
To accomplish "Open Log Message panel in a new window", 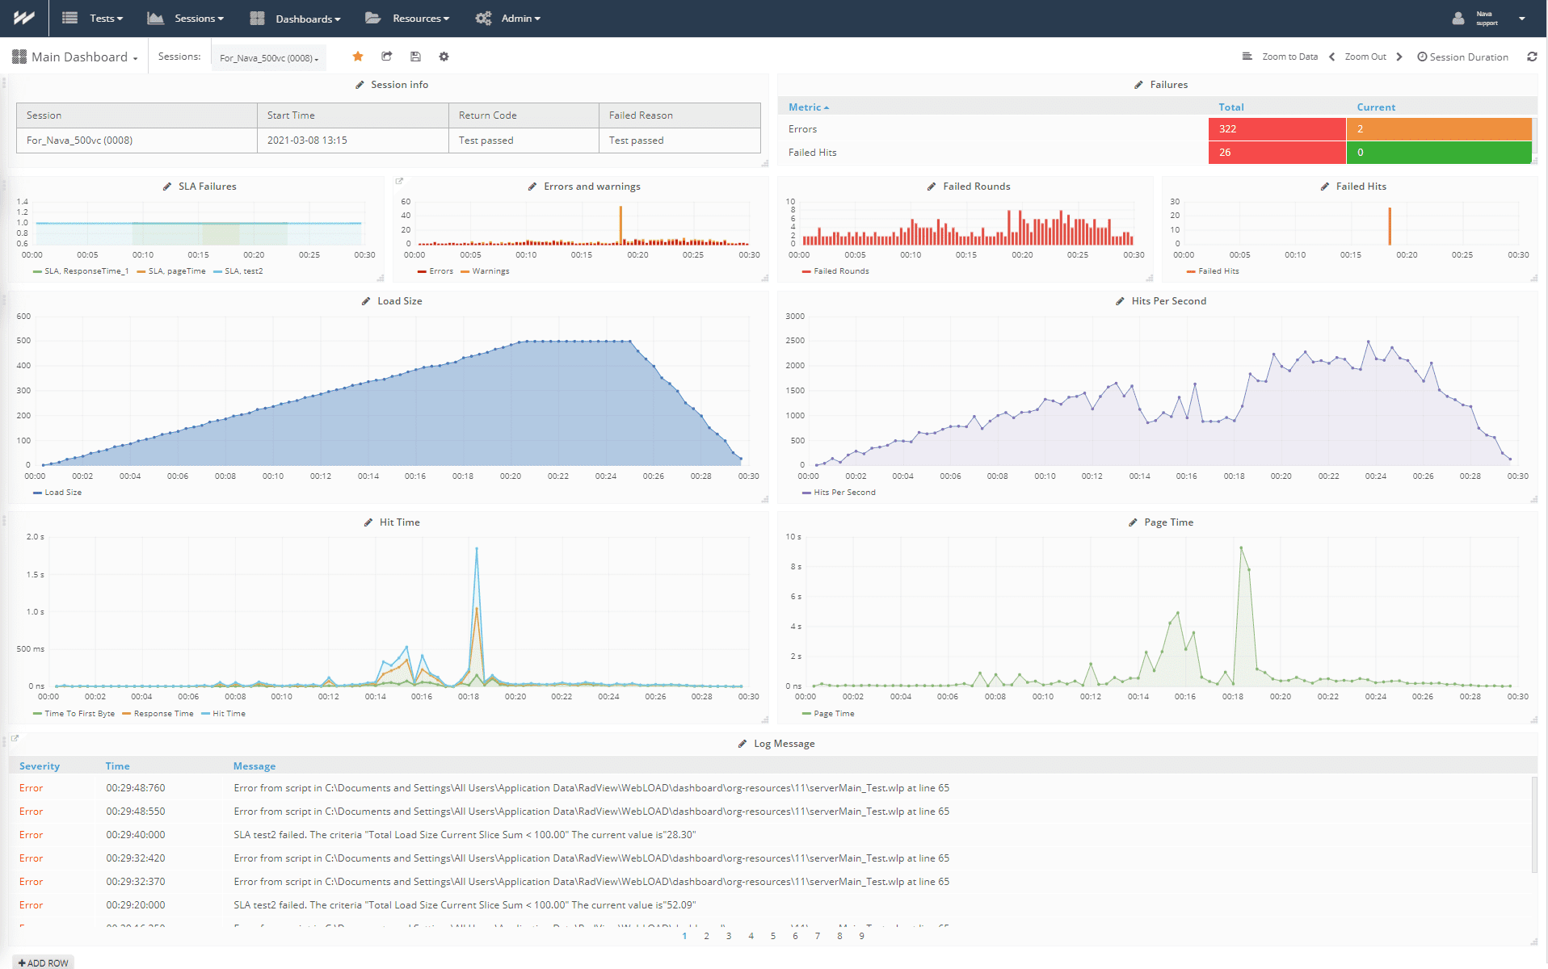I will click(x=15, y=738).
